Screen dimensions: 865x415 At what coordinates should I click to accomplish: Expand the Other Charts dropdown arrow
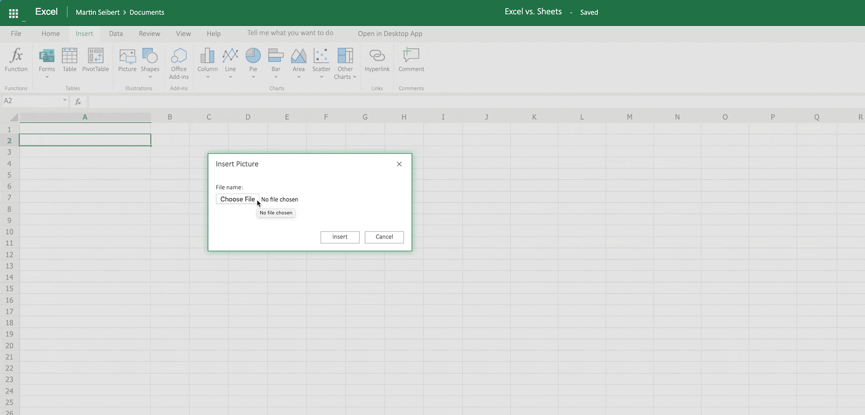pyautogui.click(x=355, y=77)
